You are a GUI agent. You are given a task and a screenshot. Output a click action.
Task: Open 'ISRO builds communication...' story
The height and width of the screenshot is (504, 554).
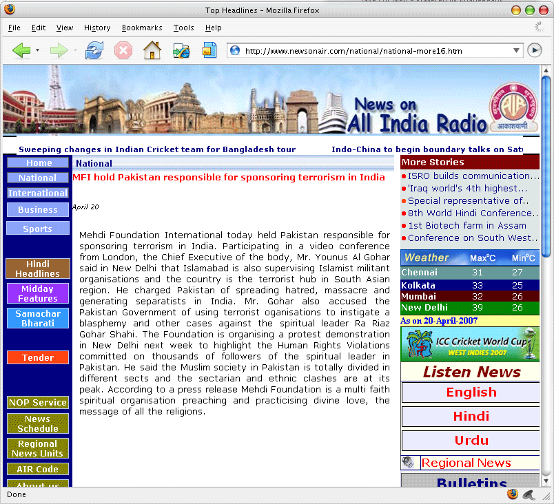pyautogui.click(x=473, y=176)
